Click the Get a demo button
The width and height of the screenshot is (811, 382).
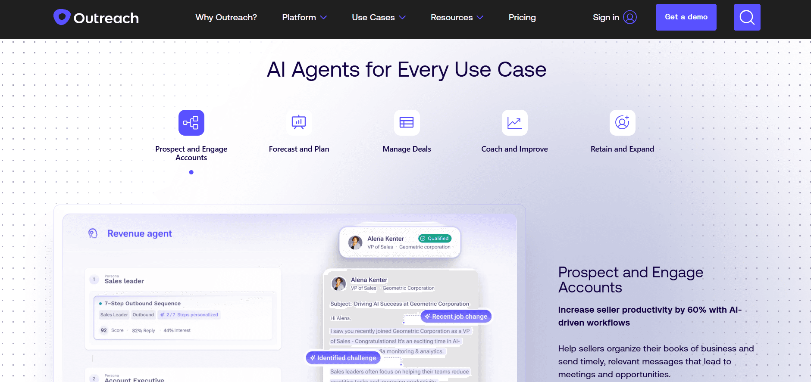[686, 17]
